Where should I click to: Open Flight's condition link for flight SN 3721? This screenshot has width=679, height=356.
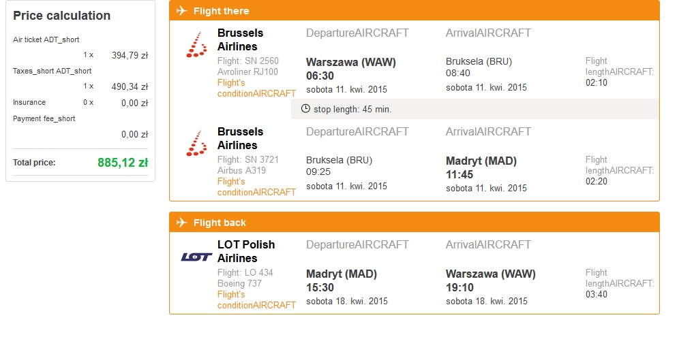pos(256,187)
